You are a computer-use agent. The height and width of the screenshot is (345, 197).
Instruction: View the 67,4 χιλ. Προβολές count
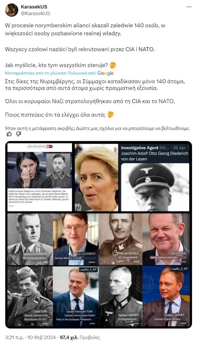(x=80, y=337)
